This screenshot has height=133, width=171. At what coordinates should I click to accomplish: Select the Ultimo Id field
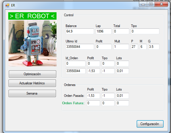[80, 47]
